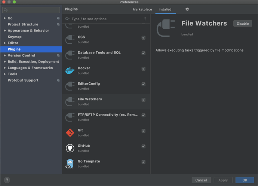258x186 pixels.
Task: Select the Docker plugin name
Action: (84, 68)
